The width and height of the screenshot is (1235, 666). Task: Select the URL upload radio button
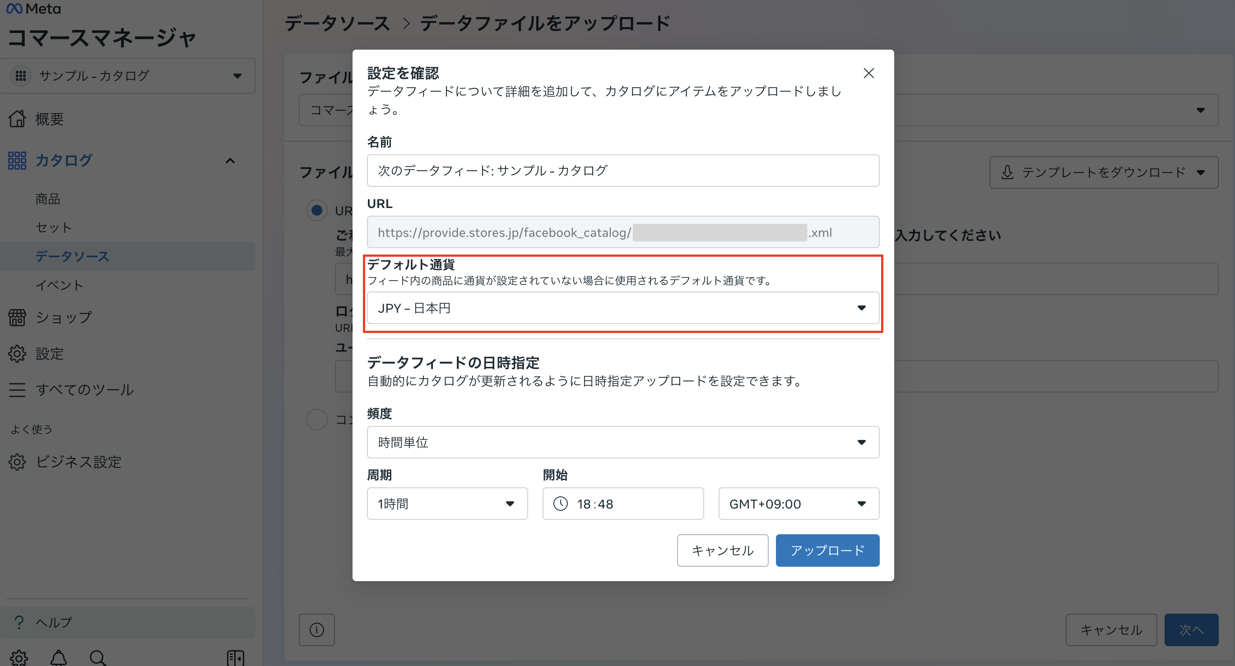coord(316,210)
